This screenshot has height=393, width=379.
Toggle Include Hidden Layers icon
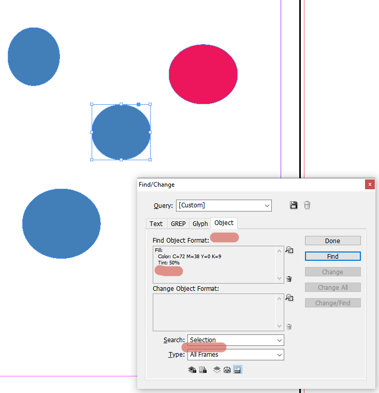point(217,370)
